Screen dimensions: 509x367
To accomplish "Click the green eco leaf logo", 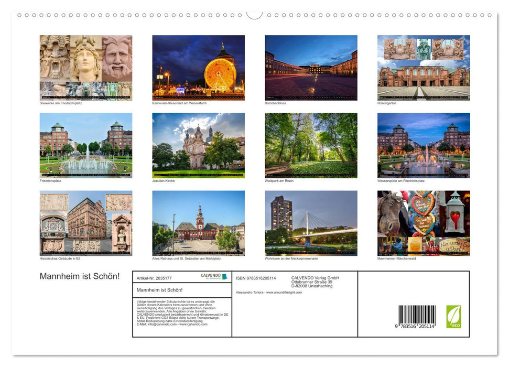I will [453, 317].
